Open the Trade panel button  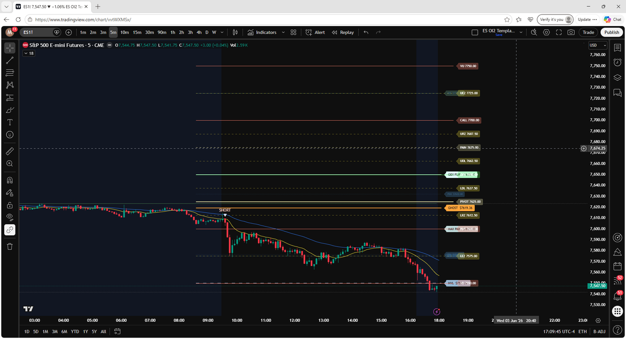pos(588,32)
